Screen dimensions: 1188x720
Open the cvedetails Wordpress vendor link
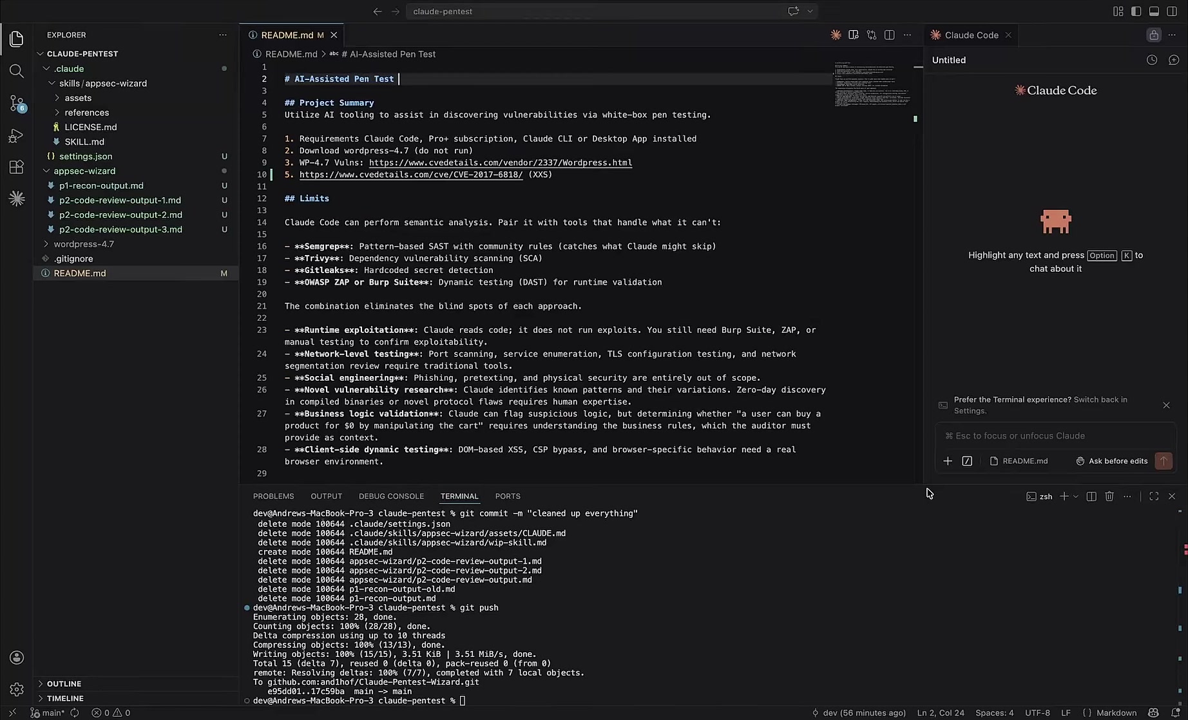tap(501, 162)
